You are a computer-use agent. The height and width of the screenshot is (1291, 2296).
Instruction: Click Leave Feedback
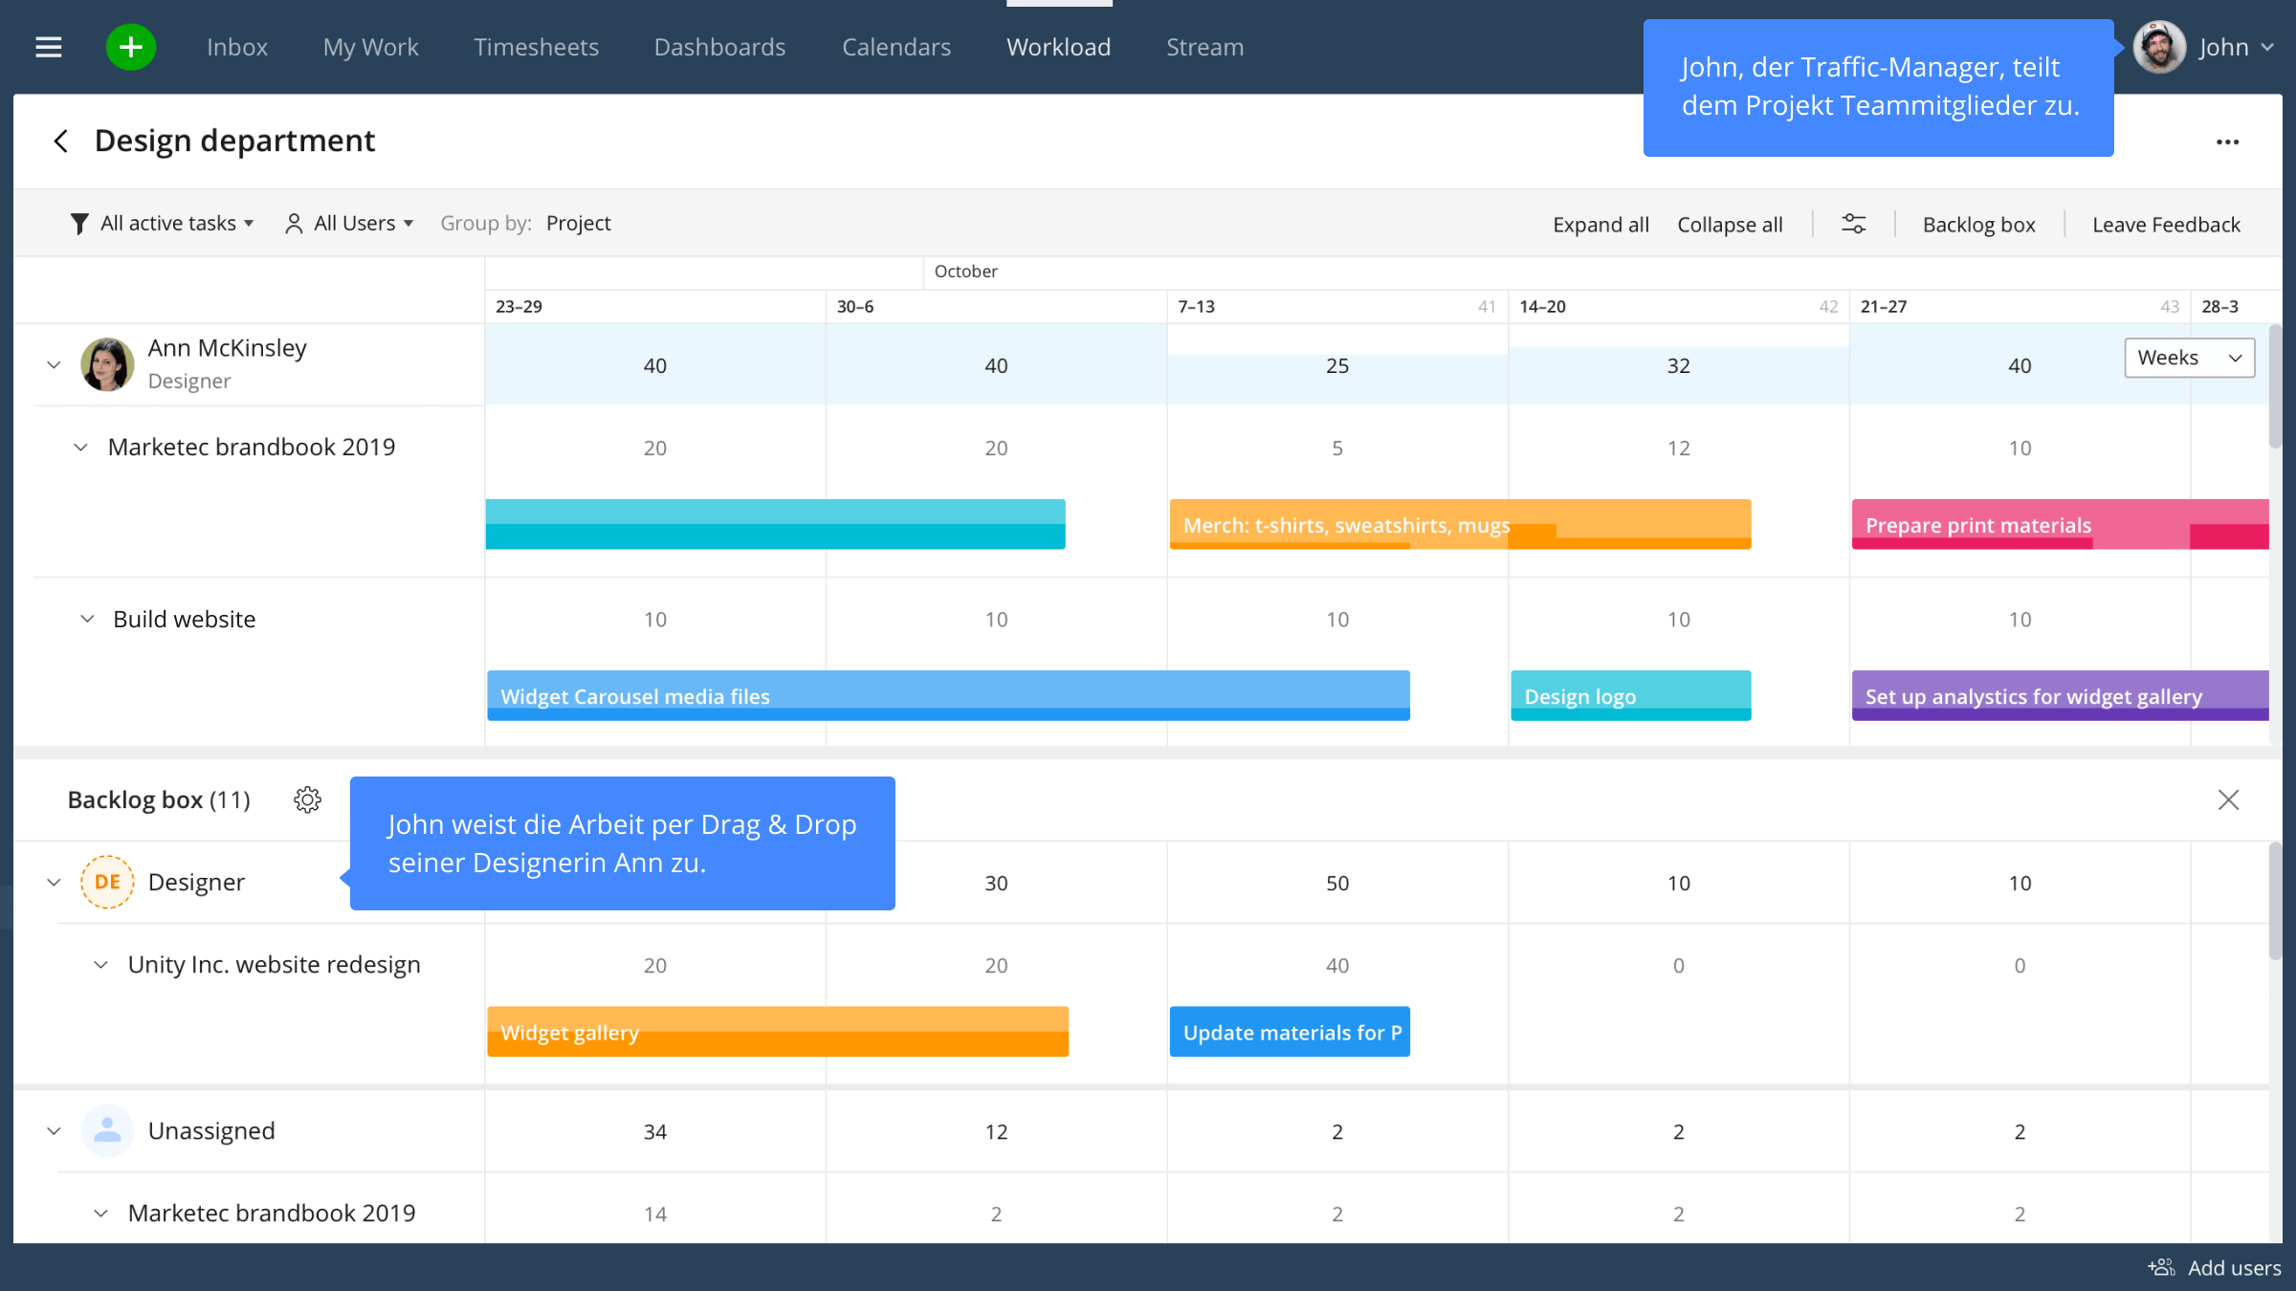coord(2166,224)
